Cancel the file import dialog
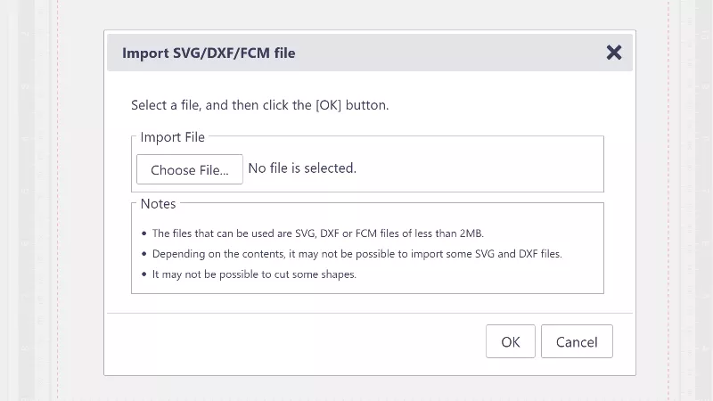713x401 pixels. tap(576, 341)
